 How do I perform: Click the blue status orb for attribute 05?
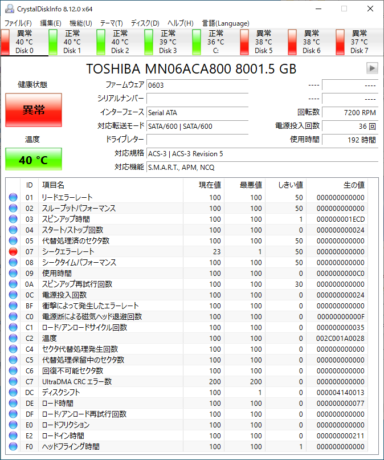pyautogui.click(x=13, y=241)
